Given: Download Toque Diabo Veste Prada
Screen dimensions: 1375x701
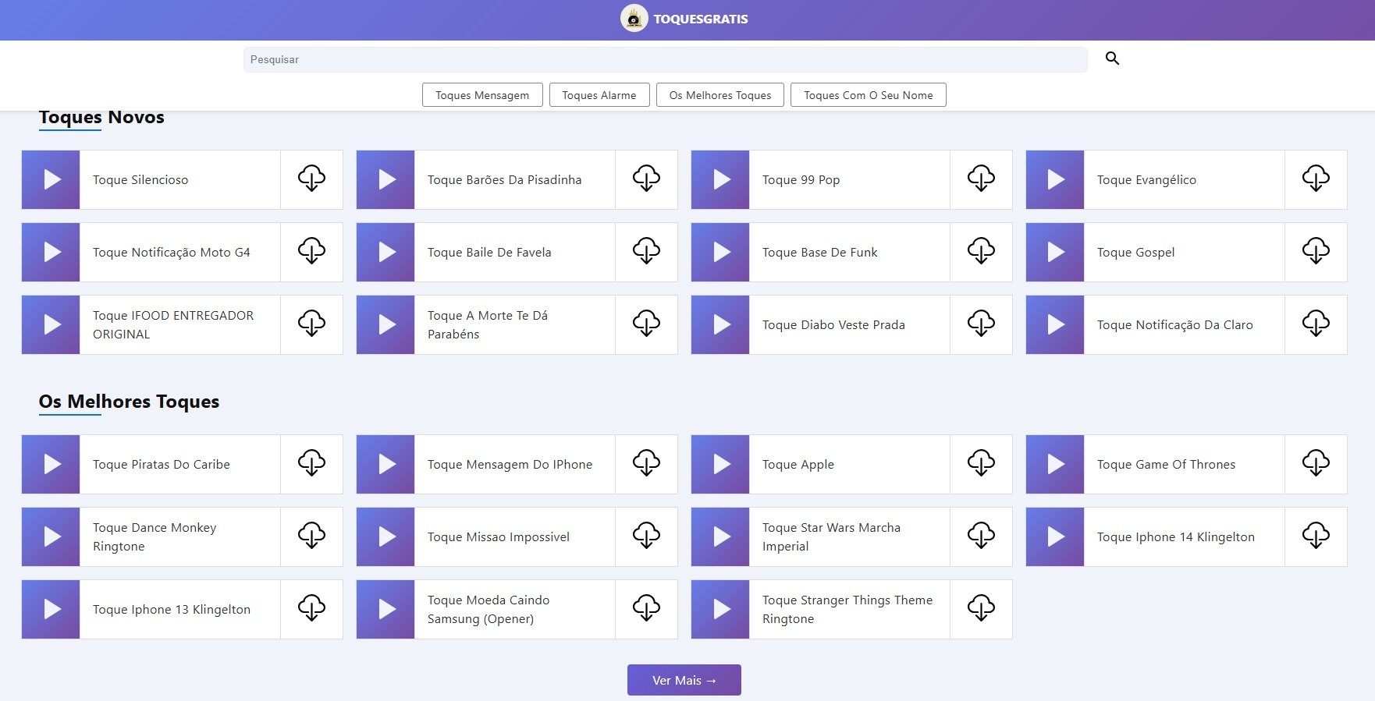Looking at the screenshot, I should click(981, 324).
